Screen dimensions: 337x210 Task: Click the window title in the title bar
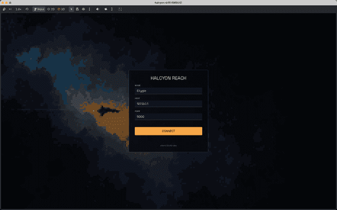(x=168, y=3)
